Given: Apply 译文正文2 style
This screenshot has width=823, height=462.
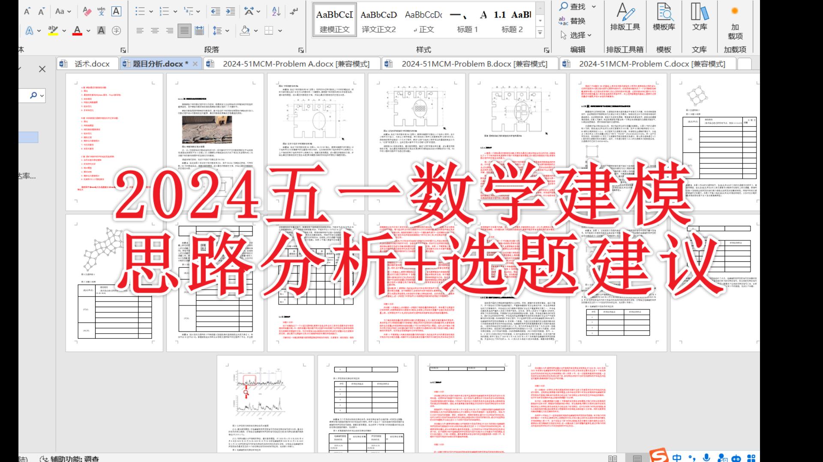Looking at the screenshot, I should 379,21.
